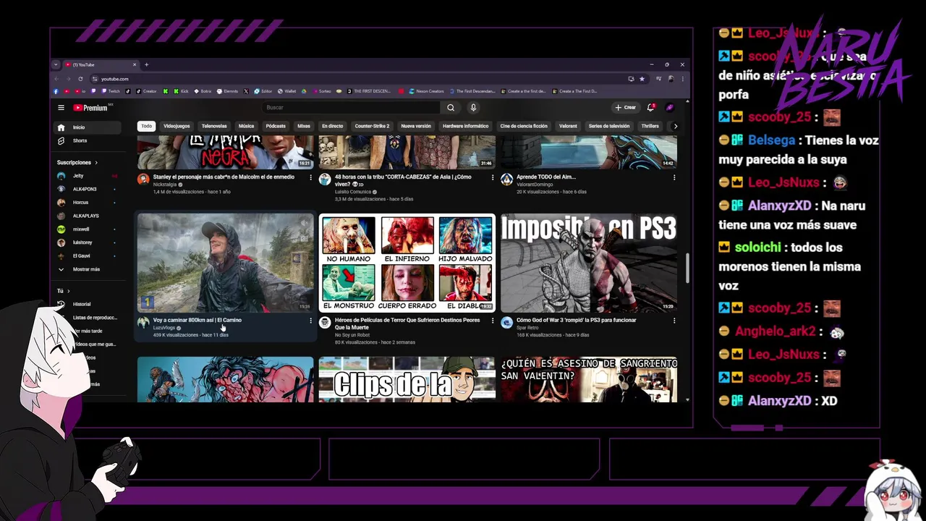The height and width of the screenshot is (521, 926).
Task: Open options for God of War video
Action: tap(674, 321)
